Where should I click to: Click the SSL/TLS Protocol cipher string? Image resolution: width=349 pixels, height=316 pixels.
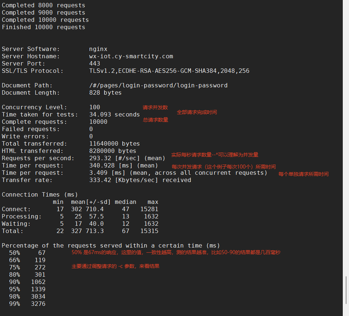pos(169,71)
